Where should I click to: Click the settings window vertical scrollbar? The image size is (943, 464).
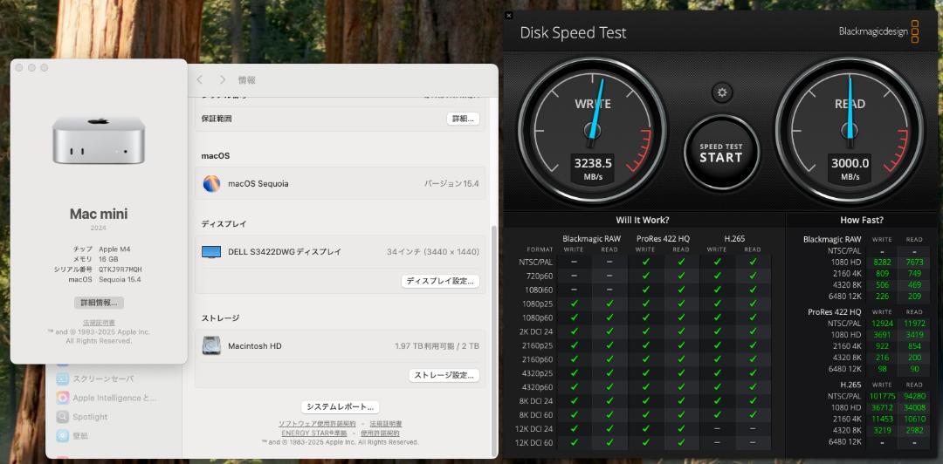[494, 339]
